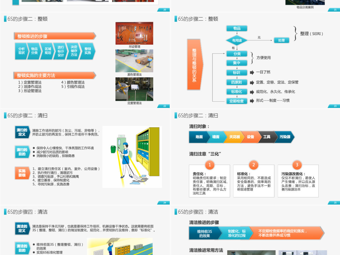This screenshot has height=255, width=340.
Task: Click the heading 清洁推进常用方法
Action: tap(206, 250)
